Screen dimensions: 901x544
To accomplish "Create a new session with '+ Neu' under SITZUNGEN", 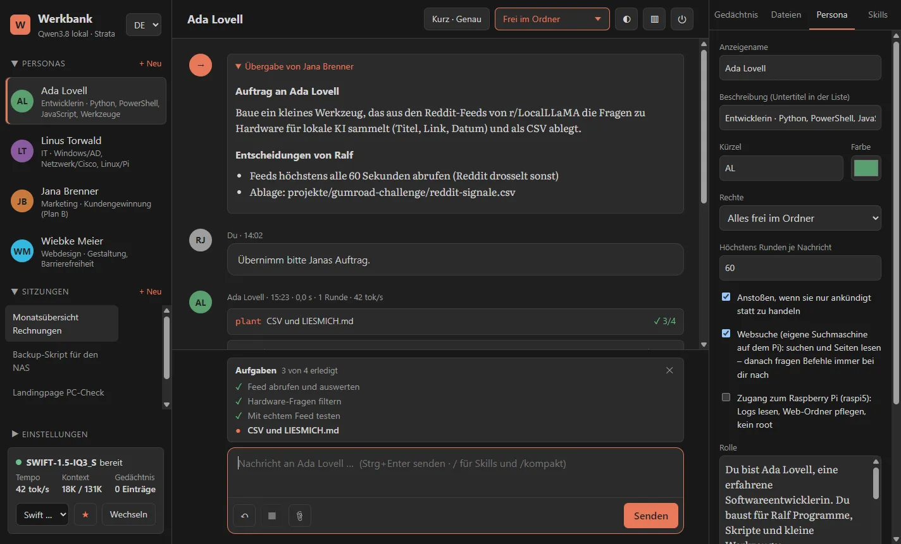I will (x=151, y=291).
